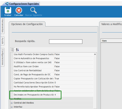Click False value of Usa Multi-Formato Orden
The image size is (122, 109).
(57, 54)
